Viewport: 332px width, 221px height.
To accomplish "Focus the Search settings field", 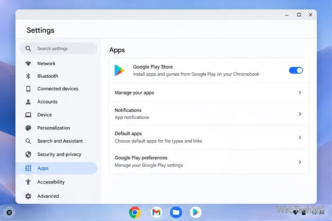I will [58, 49].
